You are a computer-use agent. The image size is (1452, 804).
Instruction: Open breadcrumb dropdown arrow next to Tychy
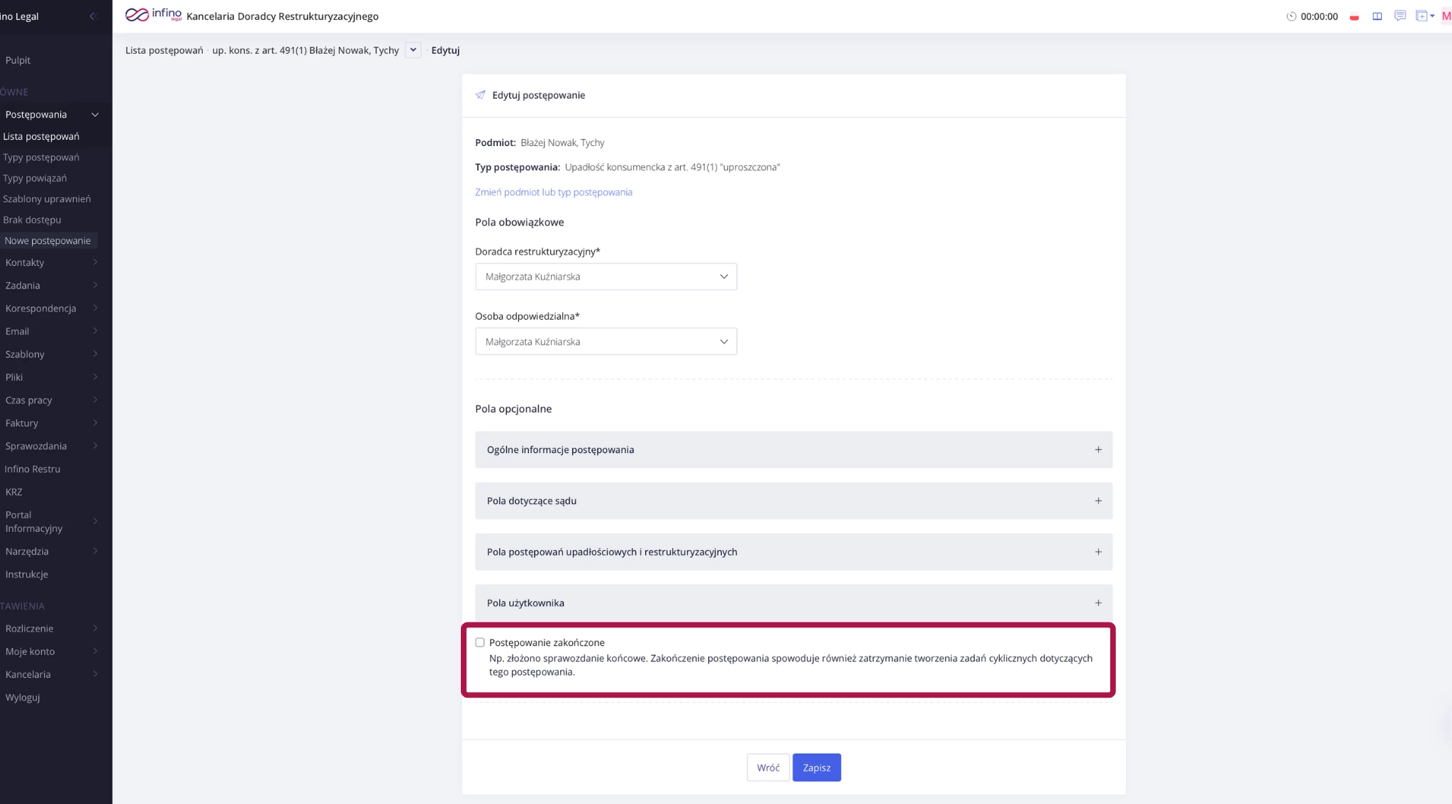(413, 50)
